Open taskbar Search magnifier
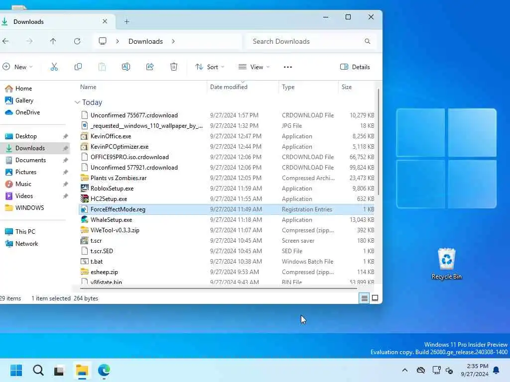510x382 pixels. click(x=38, y=370)
